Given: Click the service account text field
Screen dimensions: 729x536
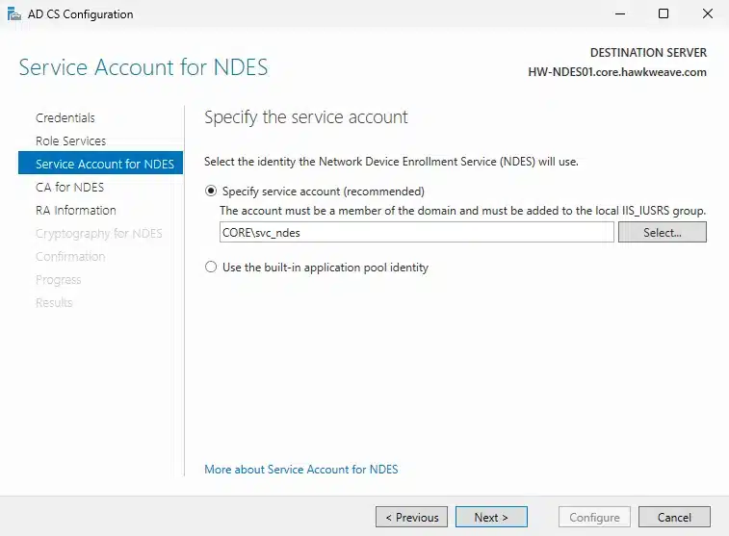Looking at the screenshot, I should point(416,232).
